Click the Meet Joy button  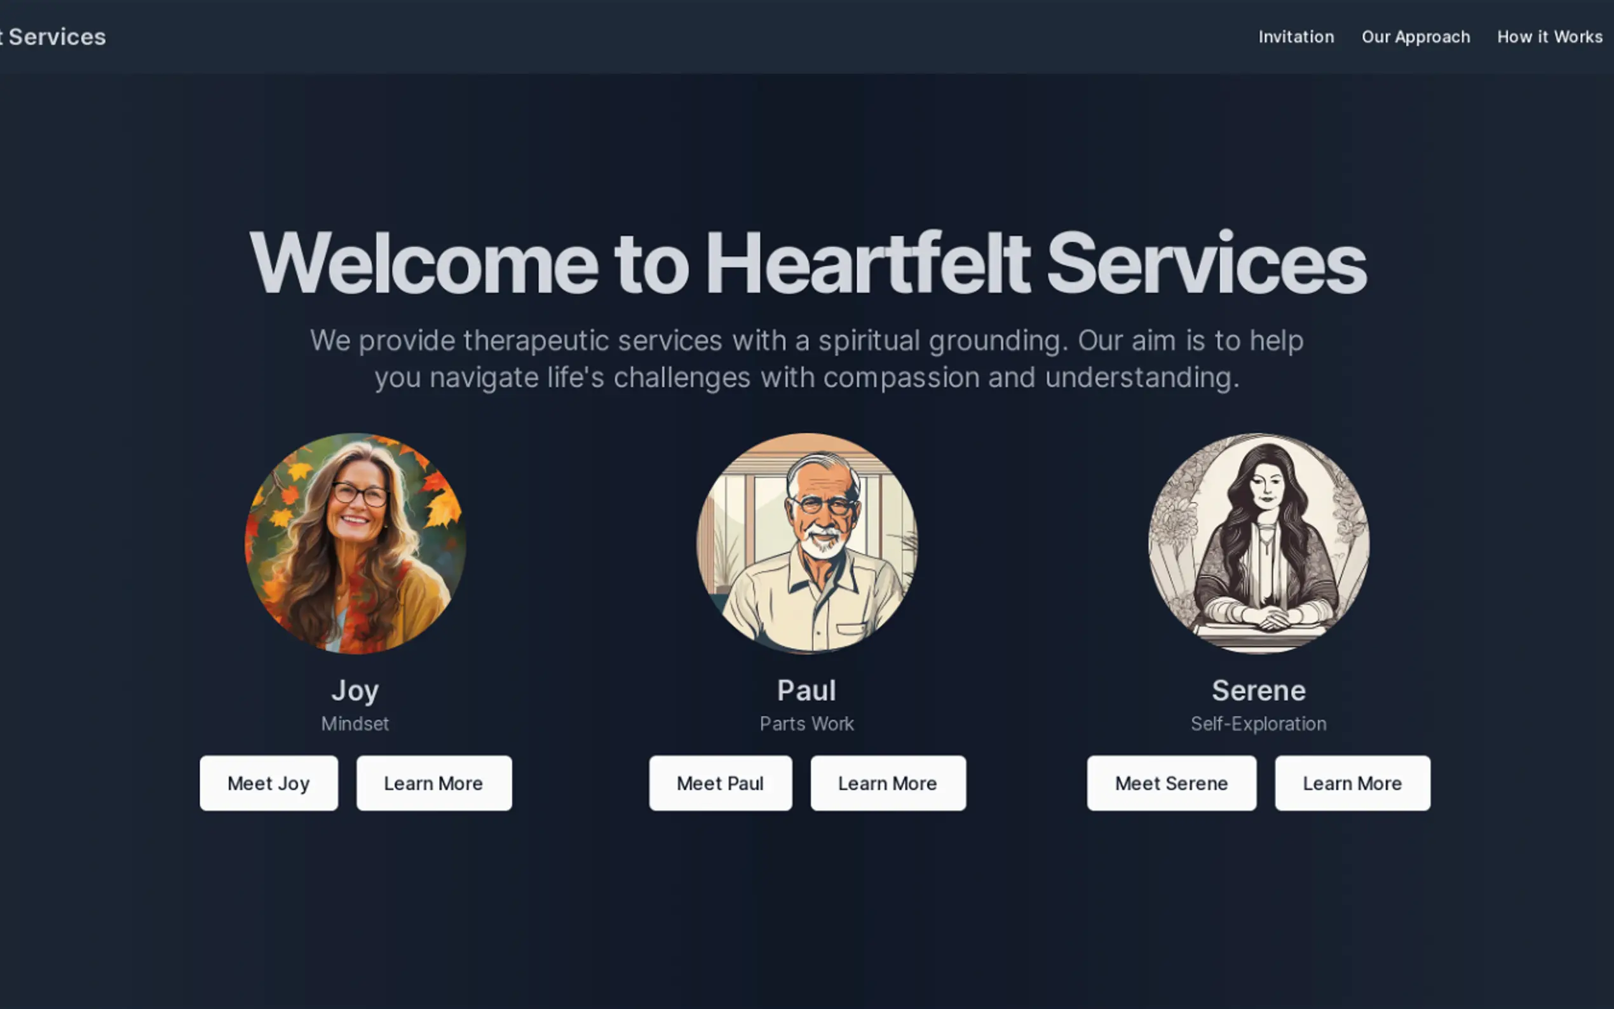(269, 783)
